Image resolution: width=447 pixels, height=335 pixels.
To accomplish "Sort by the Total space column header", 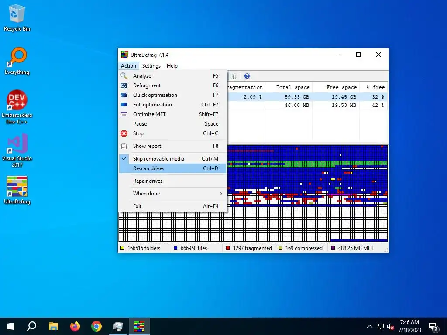I will [x=289, y=87].
